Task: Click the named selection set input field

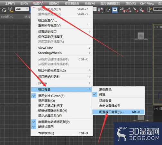Action: (x=157, y=9)
